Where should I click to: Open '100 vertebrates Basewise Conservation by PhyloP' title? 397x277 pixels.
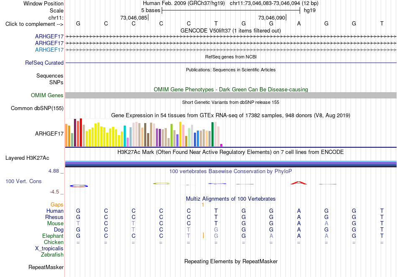(231, 171)
